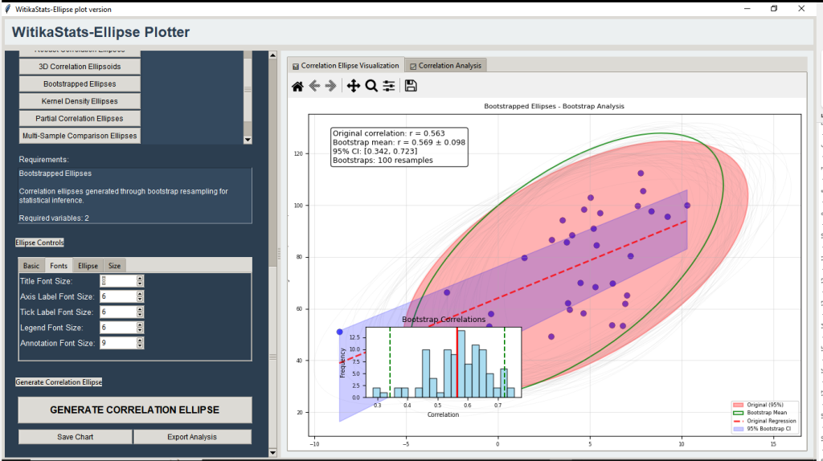Viewport: 823px width, 461px height.
Task: Click the Annotation Font Size field
Action: (x=118, y=343)
